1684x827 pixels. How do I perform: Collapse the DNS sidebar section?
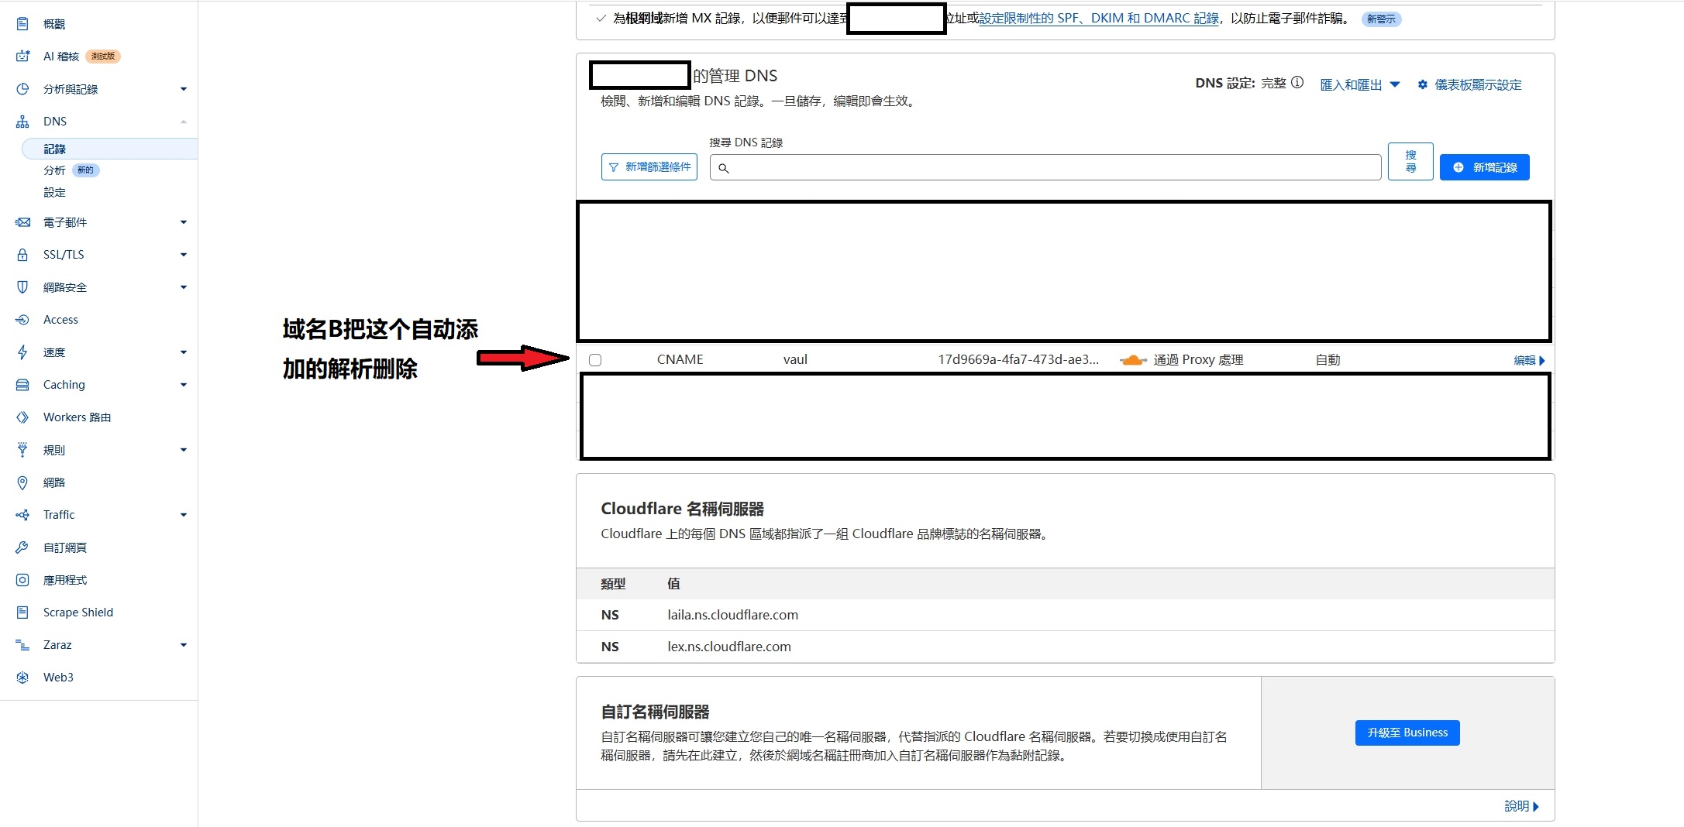(x=184, y=122)
